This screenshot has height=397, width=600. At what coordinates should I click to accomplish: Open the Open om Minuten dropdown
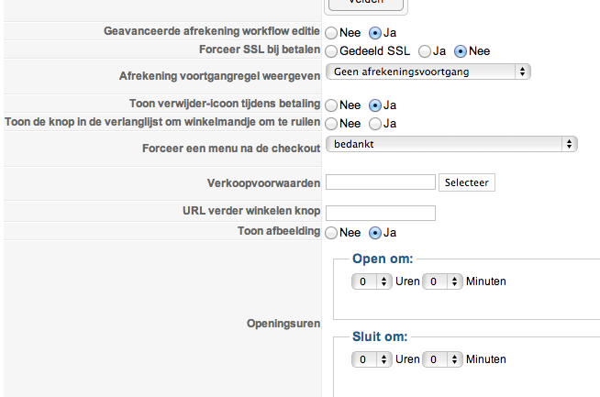442,281
